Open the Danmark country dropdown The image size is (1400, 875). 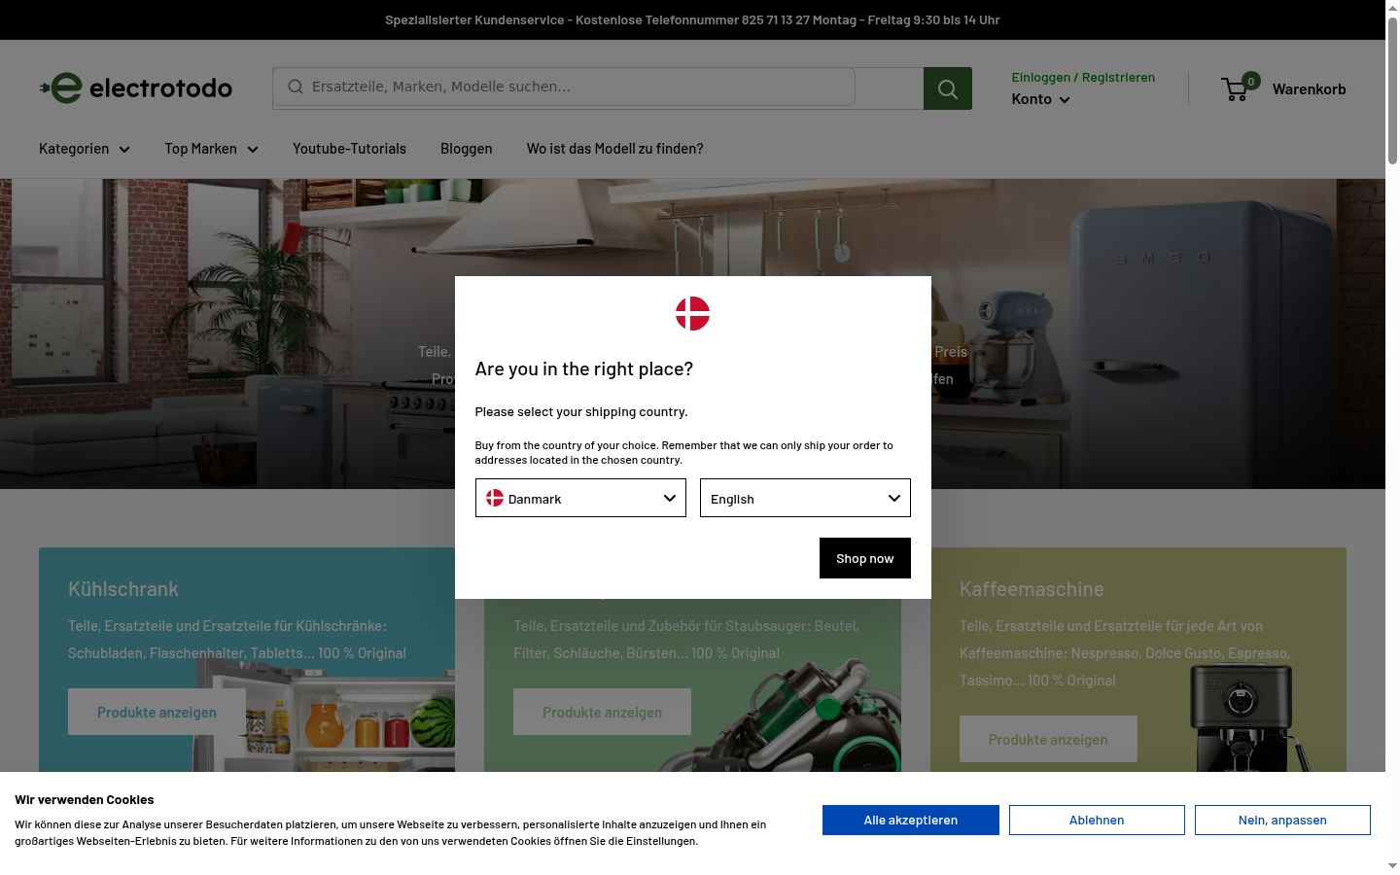coord(580,498)
